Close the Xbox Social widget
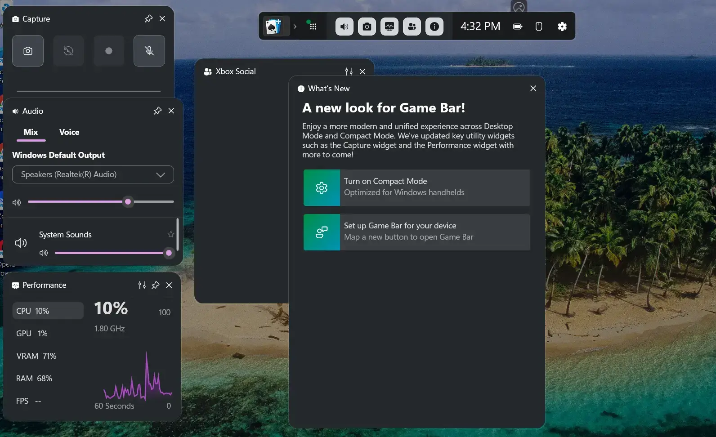This screenshot has height=437, width=716. [x=362, y=71]
